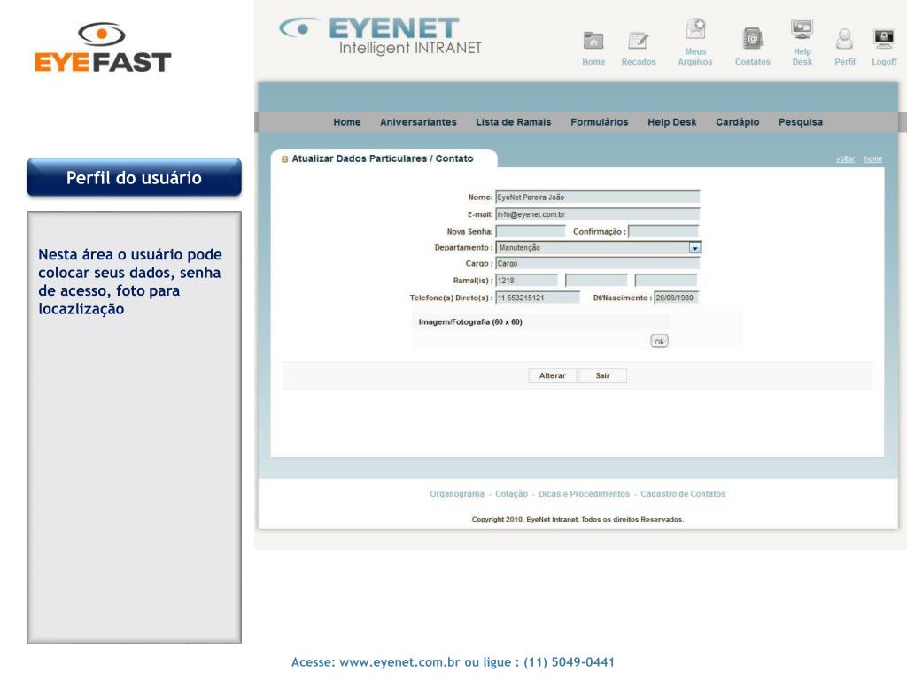
Task: Click the Perfil do usuário blue banner
Action: tap(134, 177)
